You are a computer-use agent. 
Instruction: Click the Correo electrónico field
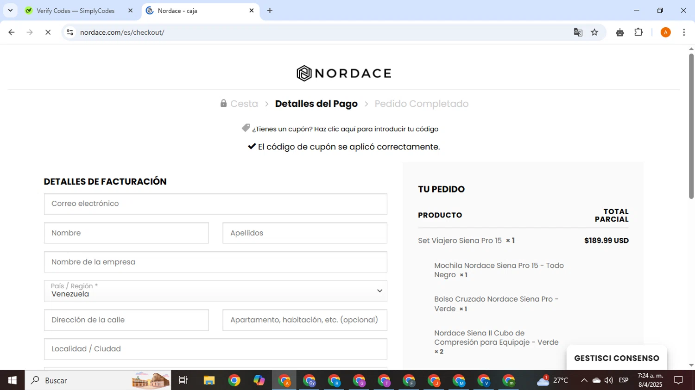tap(215, 204)
